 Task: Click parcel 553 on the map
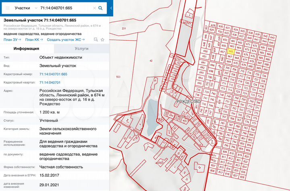click(x=118, y=77)
